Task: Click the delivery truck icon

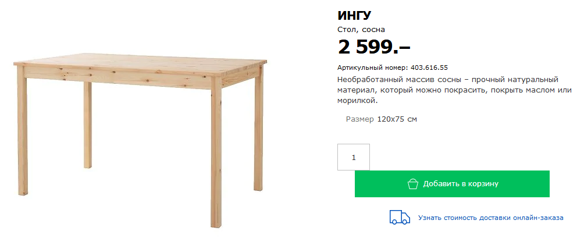Action: (400, 218)
